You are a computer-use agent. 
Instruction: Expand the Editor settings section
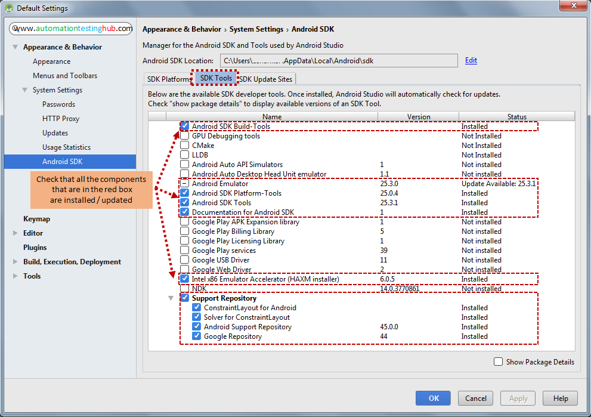coord(15,233)
